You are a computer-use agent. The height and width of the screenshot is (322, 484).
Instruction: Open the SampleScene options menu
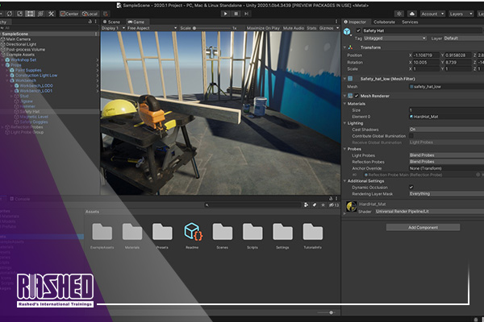point(96,34)
